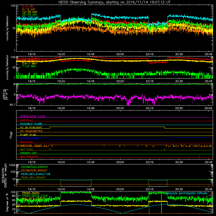The width and height of the screenshot is (216, 216).
Task: Click the REAR_DEC_WEIGHT legend label
Action: (33, 178)
